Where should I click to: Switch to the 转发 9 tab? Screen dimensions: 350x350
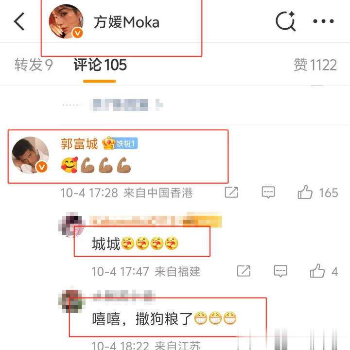pos(34,65)
